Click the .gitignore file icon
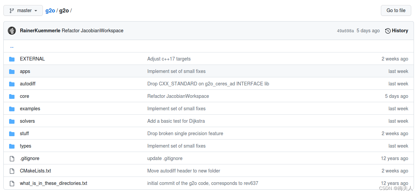The image size is (418, 194). [12, 158]
